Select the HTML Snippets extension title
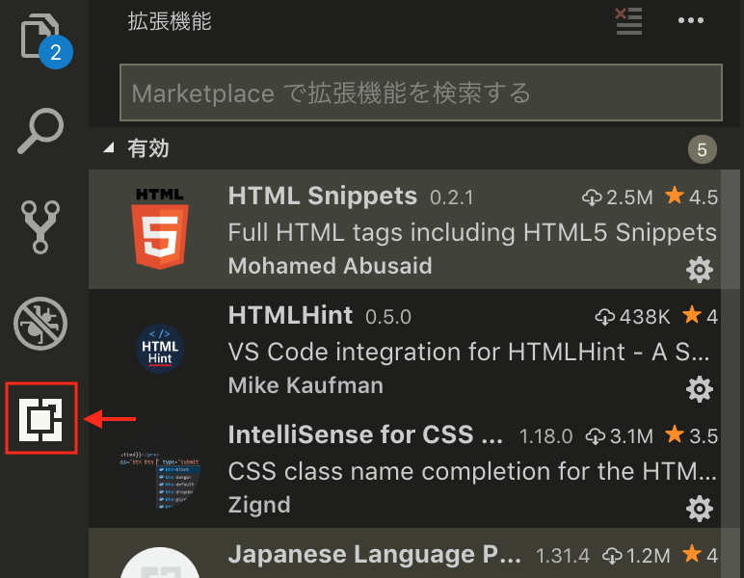 323,196
